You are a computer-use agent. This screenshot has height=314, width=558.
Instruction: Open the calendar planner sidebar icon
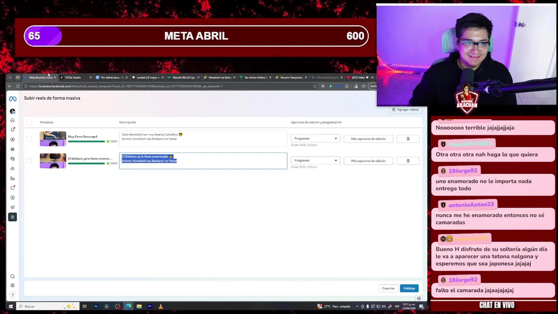13,149
